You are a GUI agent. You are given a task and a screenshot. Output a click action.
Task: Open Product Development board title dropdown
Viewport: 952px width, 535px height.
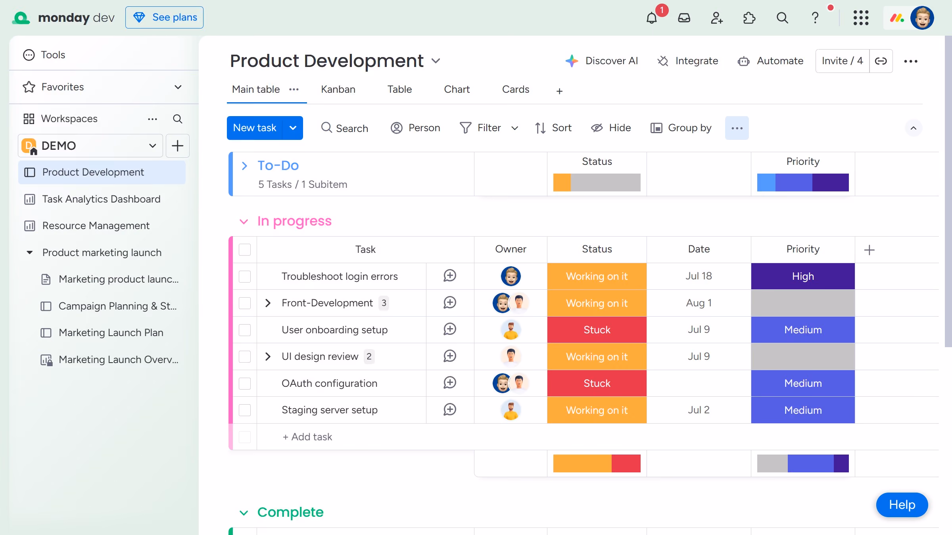436,61
